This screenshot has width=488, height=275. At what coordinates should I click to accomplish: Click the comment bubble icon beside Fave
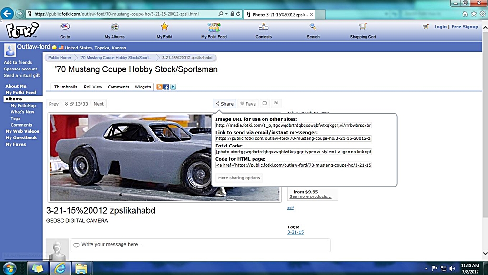pos(264,104)
